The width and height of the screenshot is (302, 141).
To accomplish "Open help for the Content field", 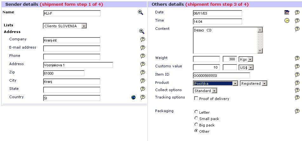I will 297,29.
